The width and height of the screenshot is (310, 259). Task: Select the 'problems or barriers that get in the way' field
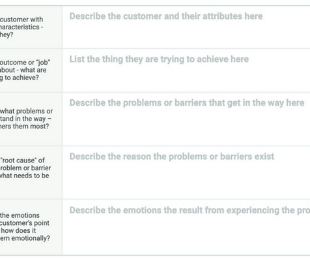pos(186,119)
